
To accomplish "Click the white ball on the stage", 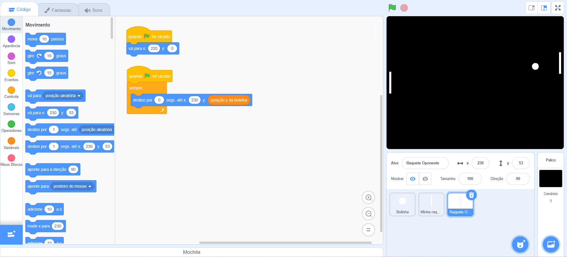I will coord(535,66).
